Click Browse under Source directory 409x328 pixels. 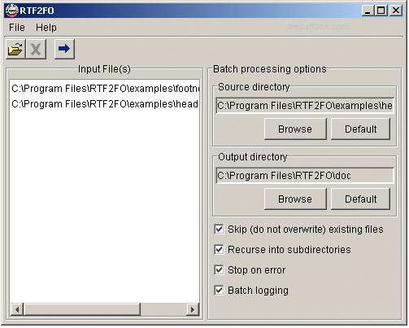[295, 129]
